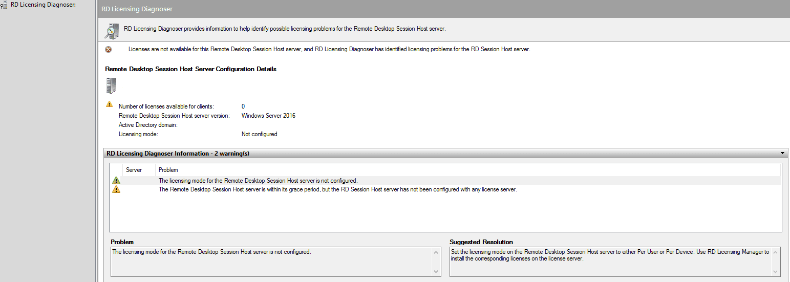Select the licensing mode not configured problem text
790x282 pixels.
pyautogui.click(x=258, y=181)
